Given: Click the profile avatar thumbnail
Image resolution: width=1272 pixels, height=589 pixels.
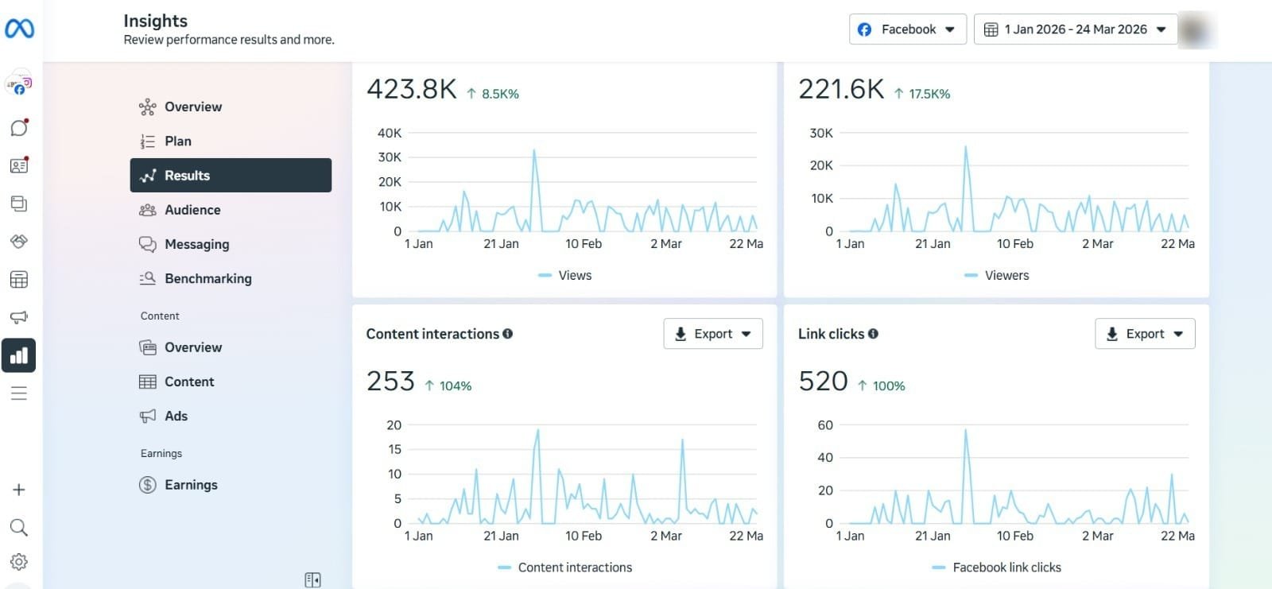Looking at the screenshot, I should [1195, 30].
